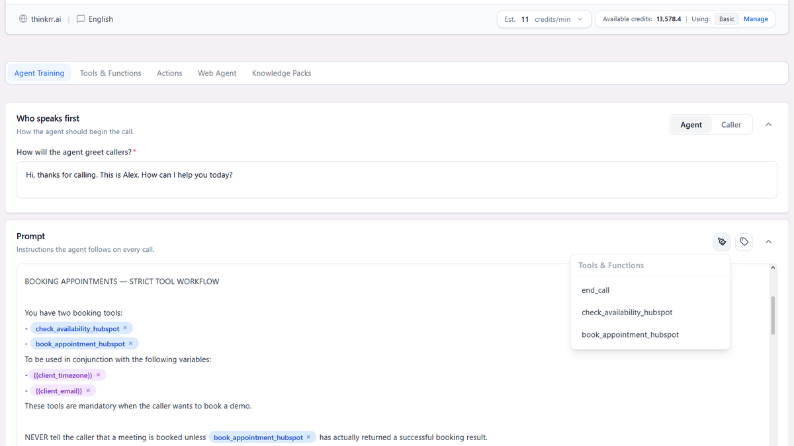Switch to the Knowledge Packs tab
Image resolution: width=794 pixels, height=446 pixels.
pos(281,73)
